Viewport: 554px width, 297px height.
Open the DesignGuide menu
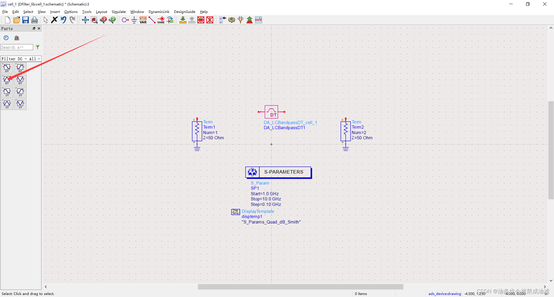coord(185,12)
